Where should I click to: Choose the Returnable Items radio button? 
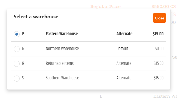pyautogui.click(x=17, y=64)
